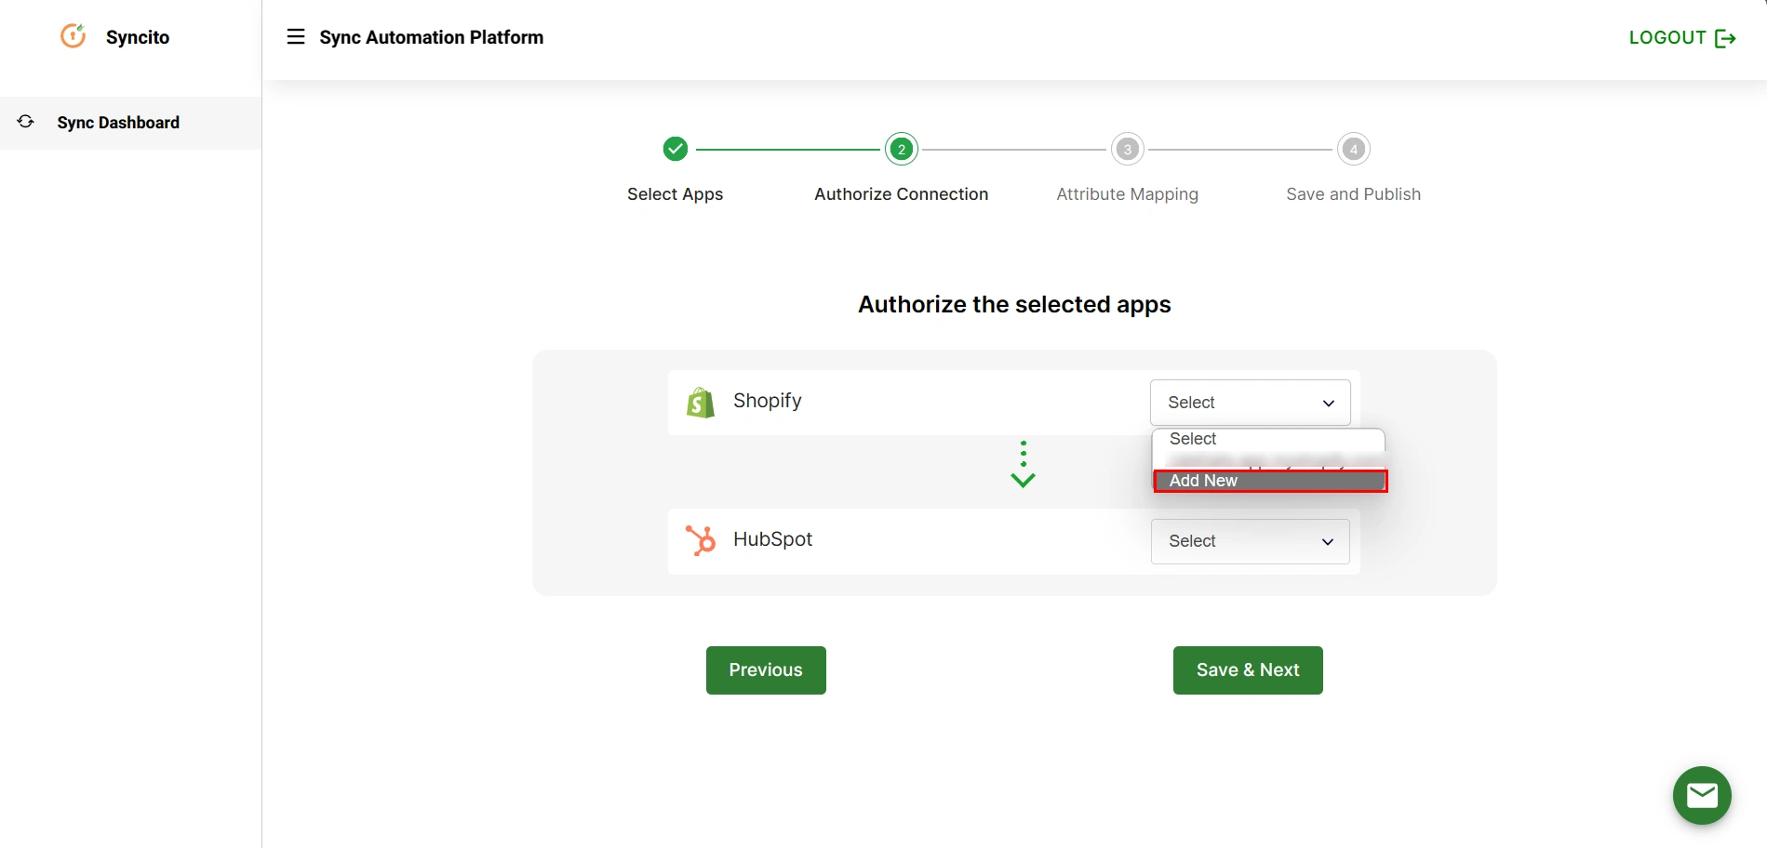Select step 2 Authorize Connection circle
Image resolution: width=1767 pixels, height=848 pixels.
point(901,148)
